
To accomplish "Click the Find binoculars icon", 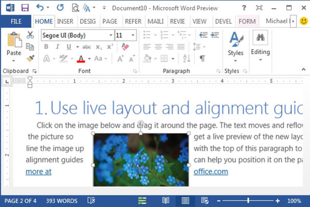I will pos(261,37).
